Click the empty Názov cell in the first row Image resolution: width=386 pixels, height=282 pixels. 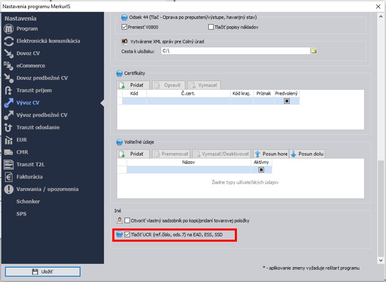[x=188, y=170]
